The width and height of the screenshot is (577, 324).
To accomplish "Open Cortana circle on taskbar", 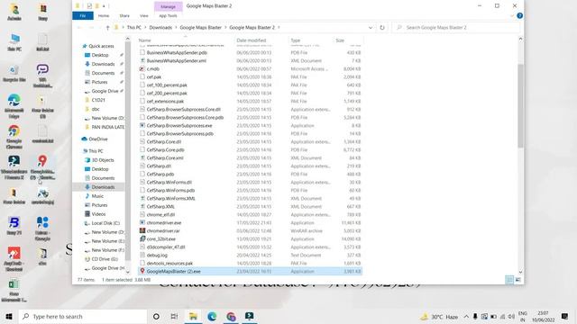I will tap(156, 317).
